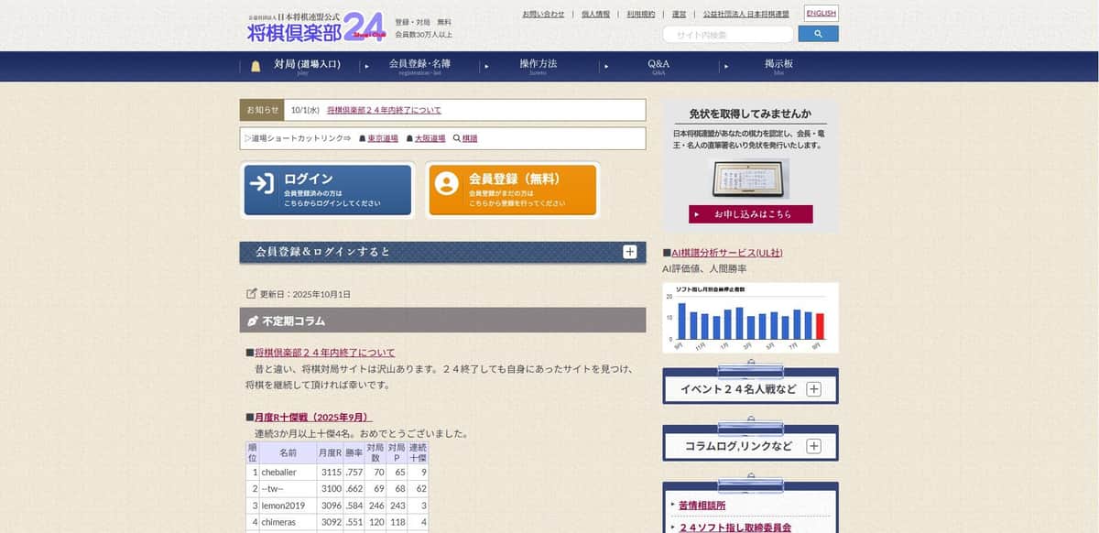
Task: Click the magnifier icon to search the site
Action: (x=817, y=33)
